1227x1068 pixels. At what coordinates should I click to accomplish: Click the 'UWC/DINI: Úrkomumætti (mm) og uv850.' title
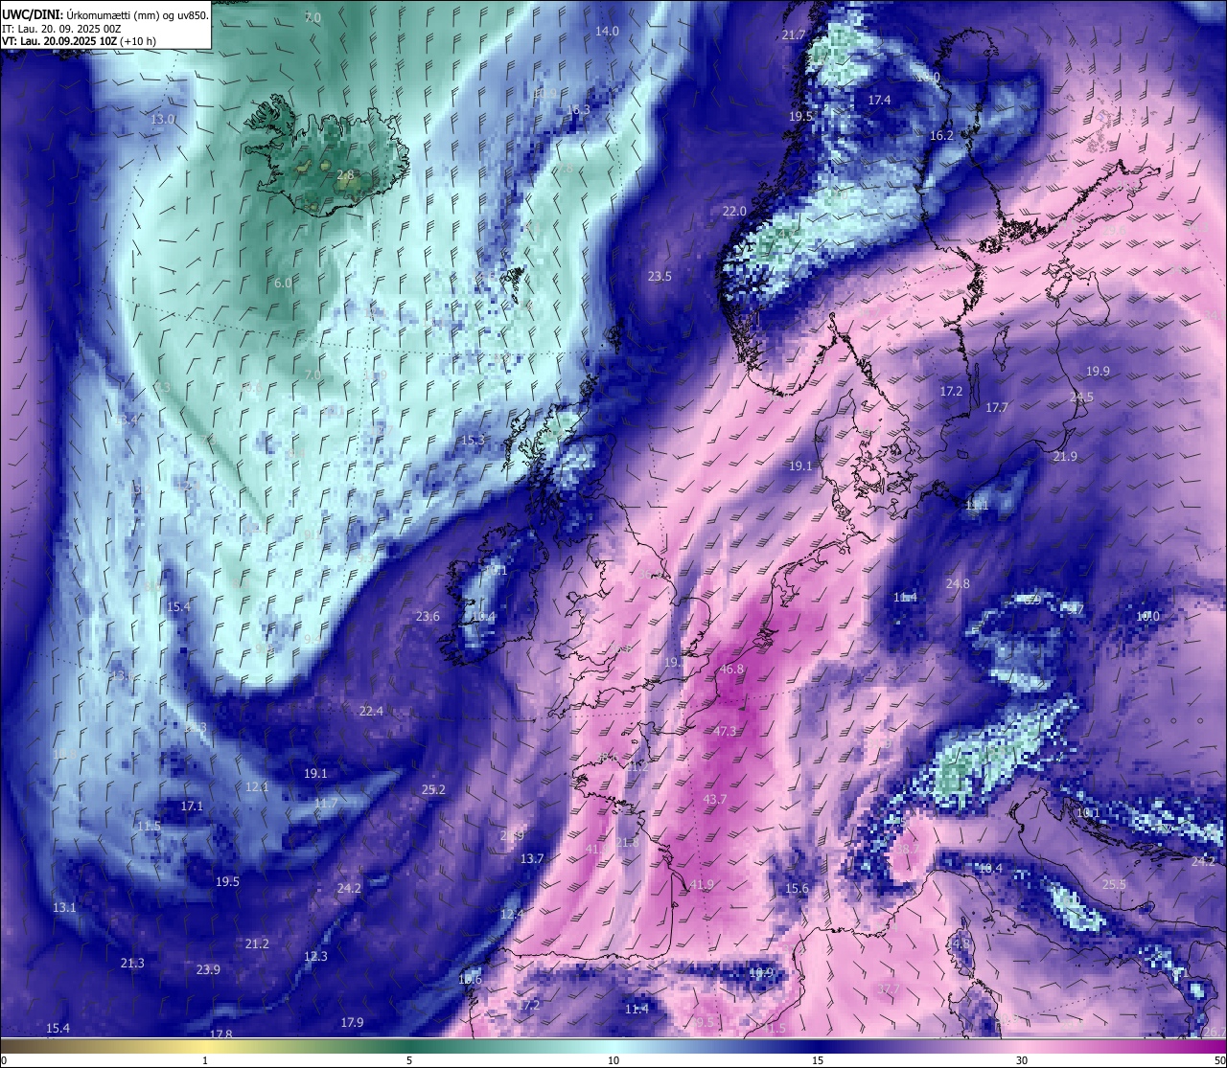[105, 13]
